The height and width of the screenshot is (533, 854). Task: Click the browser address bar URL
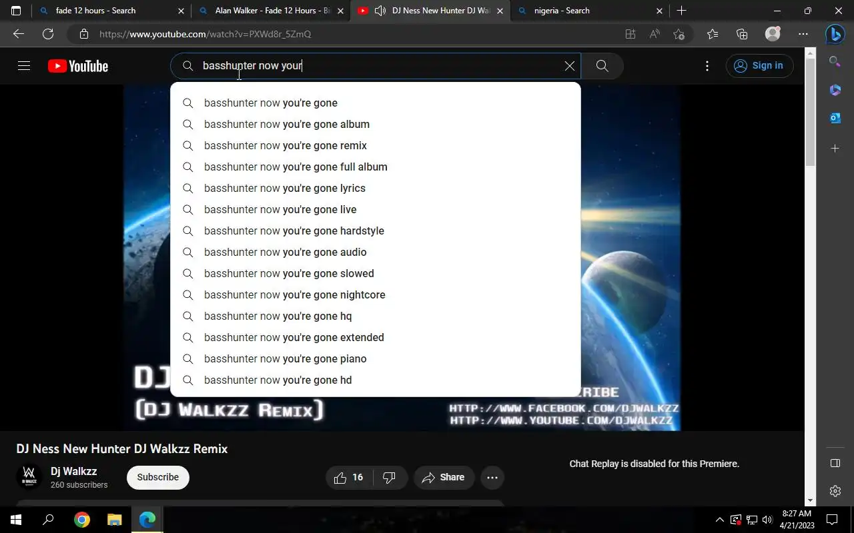click(205, 34)
